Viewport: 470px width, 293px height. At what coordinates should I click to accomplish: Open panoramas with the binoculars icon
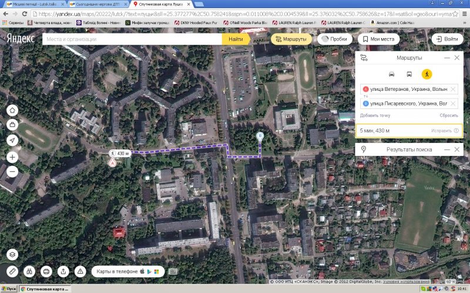pos(29,271)
